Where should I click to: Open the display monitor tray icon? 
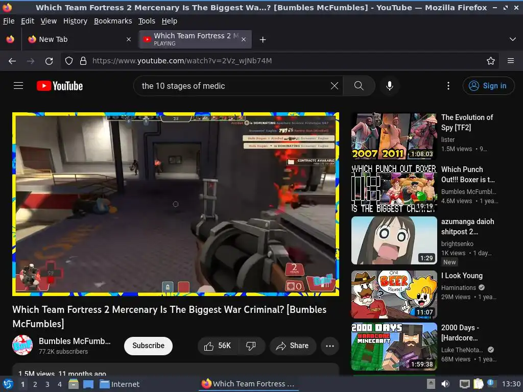464,384
